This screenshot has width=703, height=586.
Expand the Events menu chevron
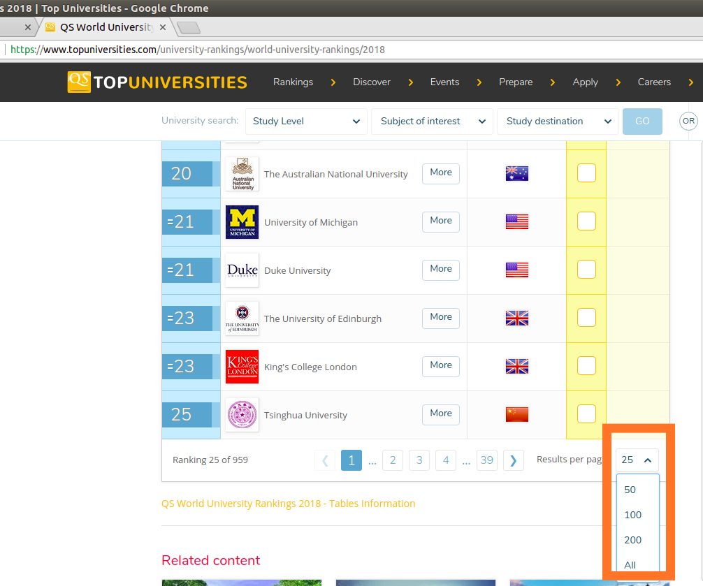click(479, 82)
